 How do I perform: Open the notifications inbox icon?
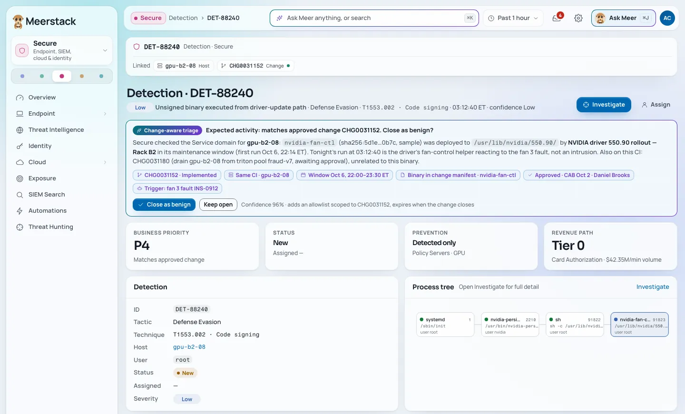coord(557,18)
